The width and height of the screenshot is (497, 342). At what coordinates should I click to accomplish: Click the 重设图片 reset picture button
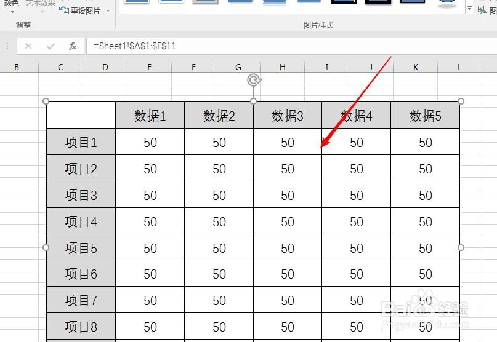click(x=80, y=11)
